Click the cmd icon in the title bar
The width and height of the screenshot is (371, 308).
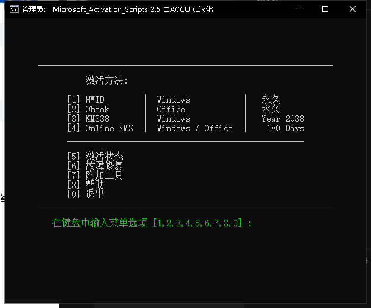pos(12,9)
